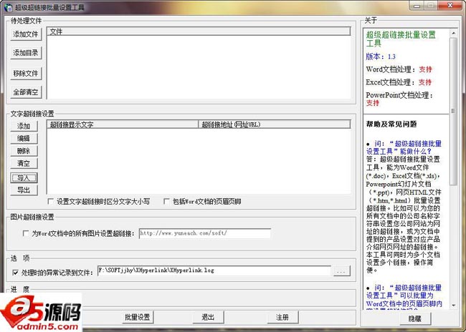Click the about panel scroll up arrow
Screen dimensions: 466x332
[x=454, y=33]
